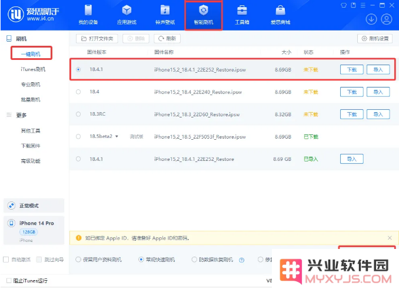The width and height of the screenshot is (399, 293).
Task: Expand the 18.5beta2 version dropdown arrow
Action: (117, 136)
